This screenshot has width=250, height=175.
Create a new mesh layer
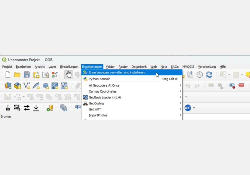click(x=55, y=86)
